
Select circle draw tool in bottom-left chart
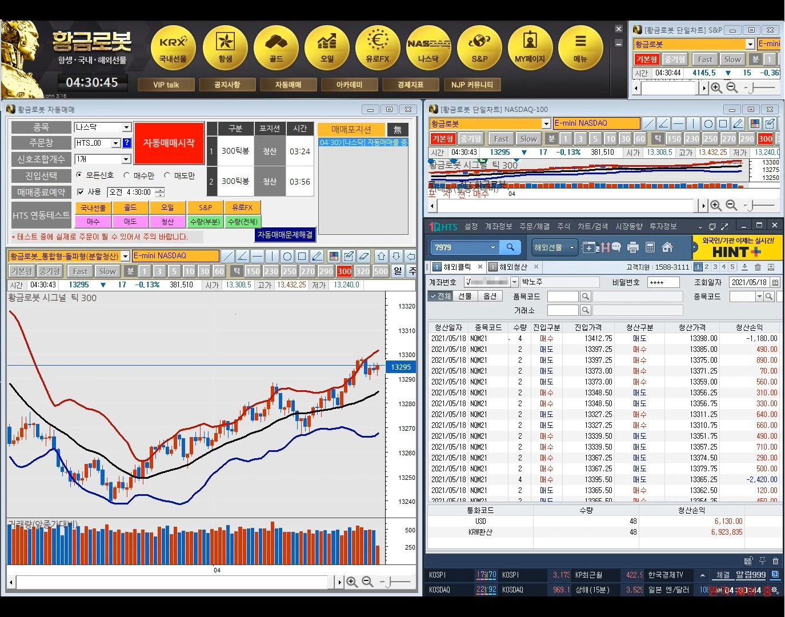tap(287, 256)
